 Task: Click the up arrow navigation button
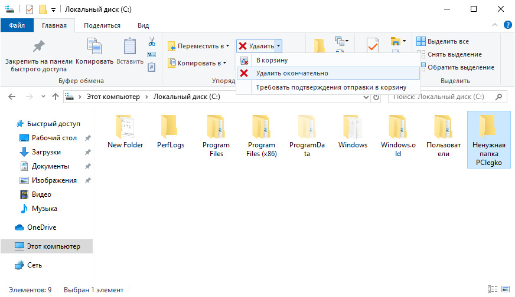click(56, 97)
